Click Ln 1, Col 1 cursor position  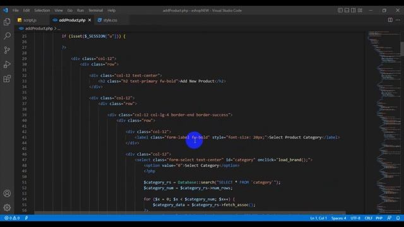point(318,218)
